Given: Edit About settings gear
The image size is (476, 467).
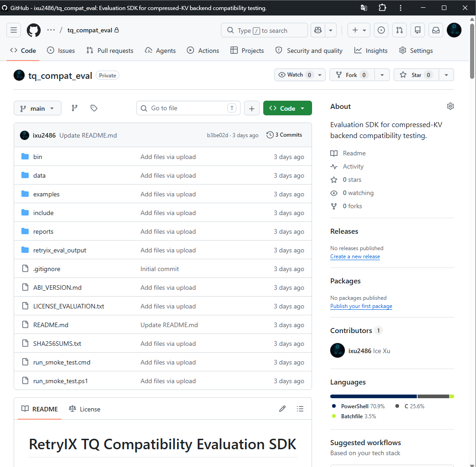Looking at the screenshot, I should coord(450,106).
